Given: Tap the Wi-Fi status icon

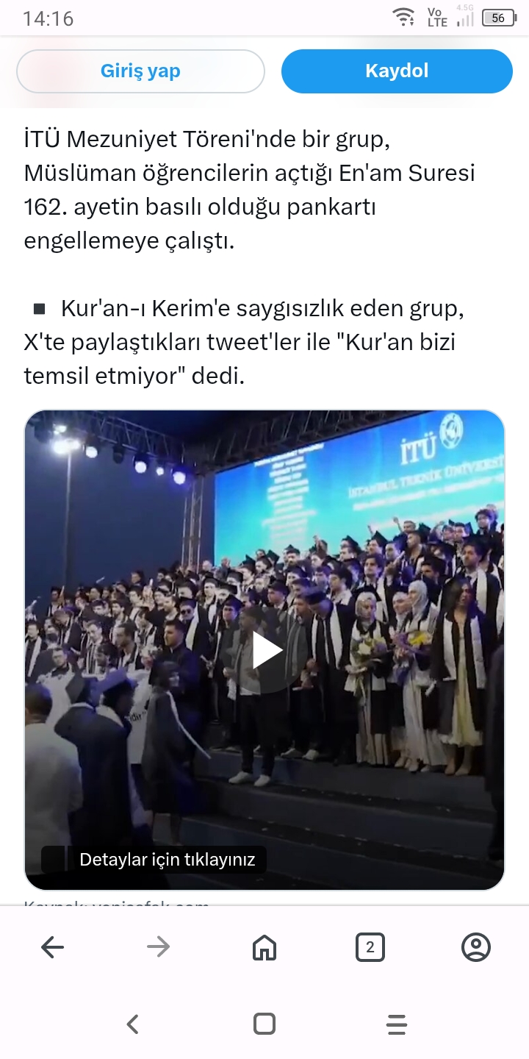Looking at the screenshot, I should pos(403,18).
